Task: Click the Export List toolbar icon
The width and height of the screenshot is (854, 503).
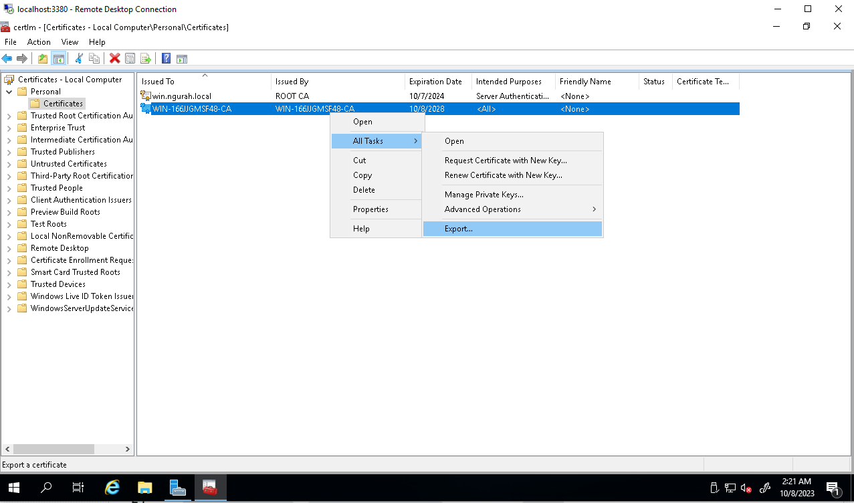Action: click(x=146, y=59)
